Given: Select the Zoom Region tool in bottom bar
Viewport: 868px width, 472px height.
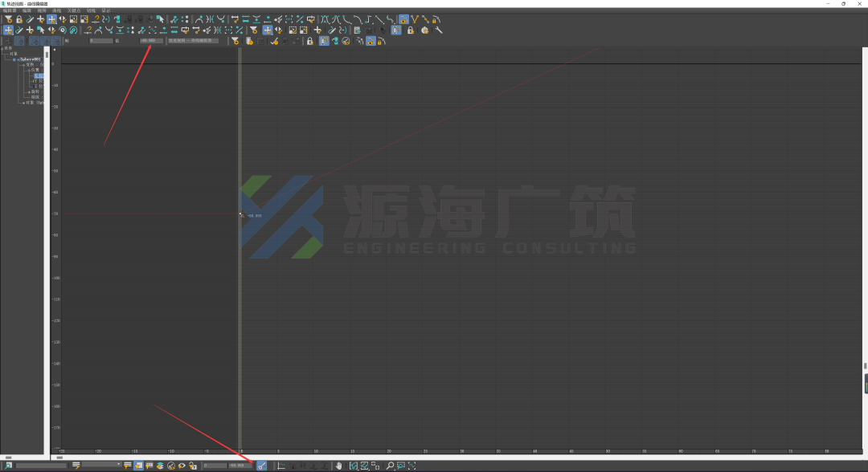Looking at the screenshot, I should [401, 466].
